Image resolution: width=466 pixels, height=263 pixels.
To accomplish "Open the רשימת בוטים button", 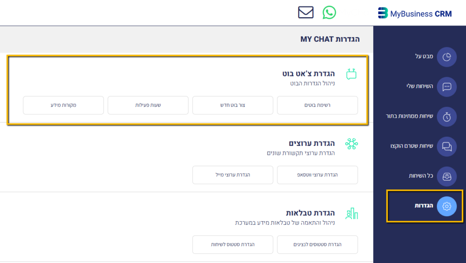I will (317, 105).
